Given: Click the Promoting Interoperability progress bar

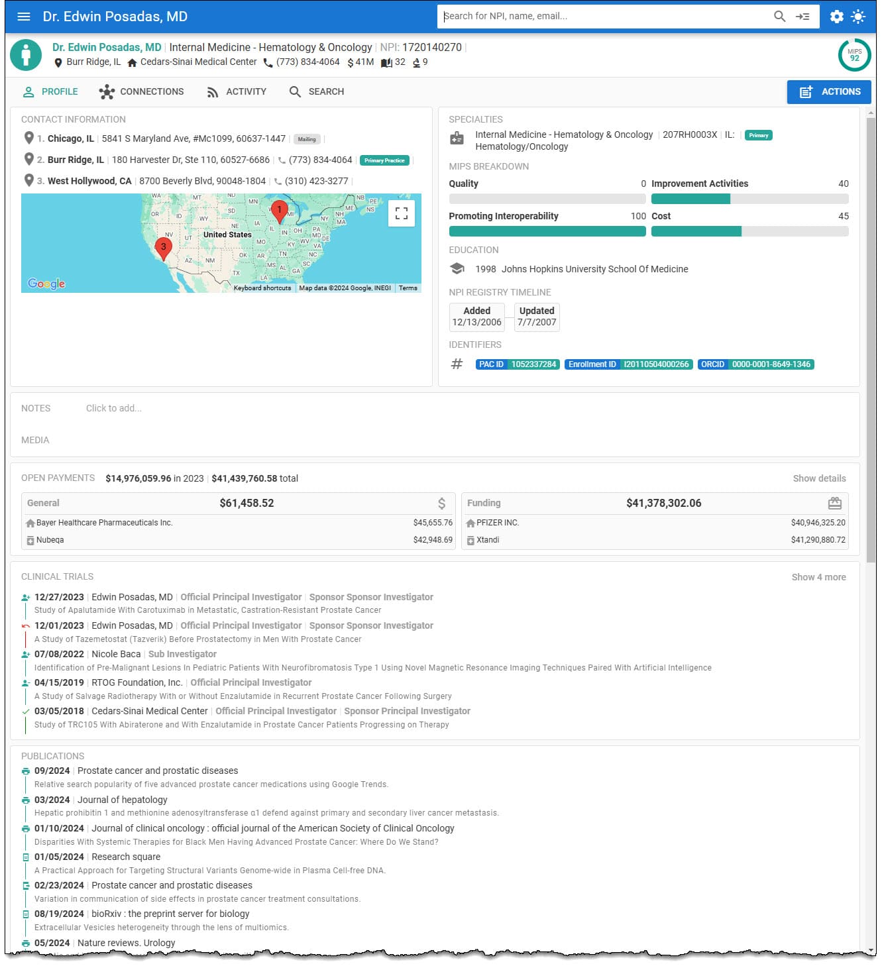Looking at the screenshot, I should (547, 231).
